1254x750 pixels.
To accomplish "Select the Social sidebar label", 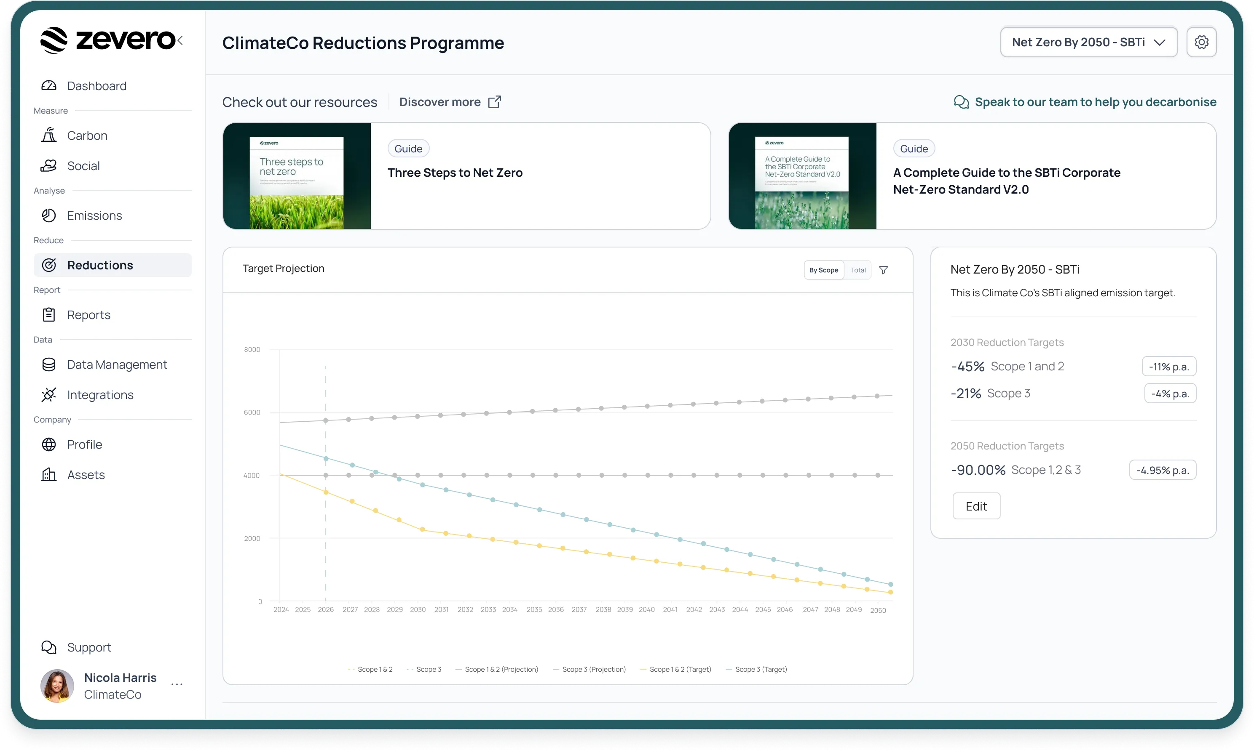I will pos(83,166).
